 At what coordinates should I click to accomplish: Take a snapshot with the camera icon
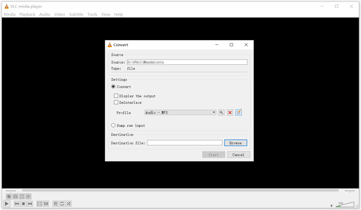pos(15,196)
